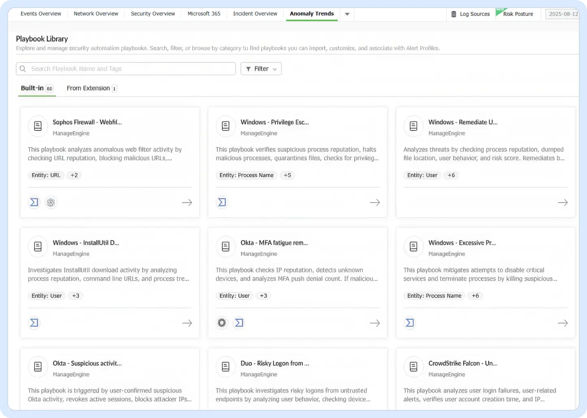Expand +6 tags on Windows Excessive Pr card
The width and height of the screenshot is (587, 418).
[476, 296]
